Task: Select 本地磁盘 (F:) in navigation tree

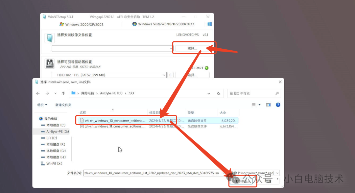Action: pyautogui.click(x=53, y=144)
